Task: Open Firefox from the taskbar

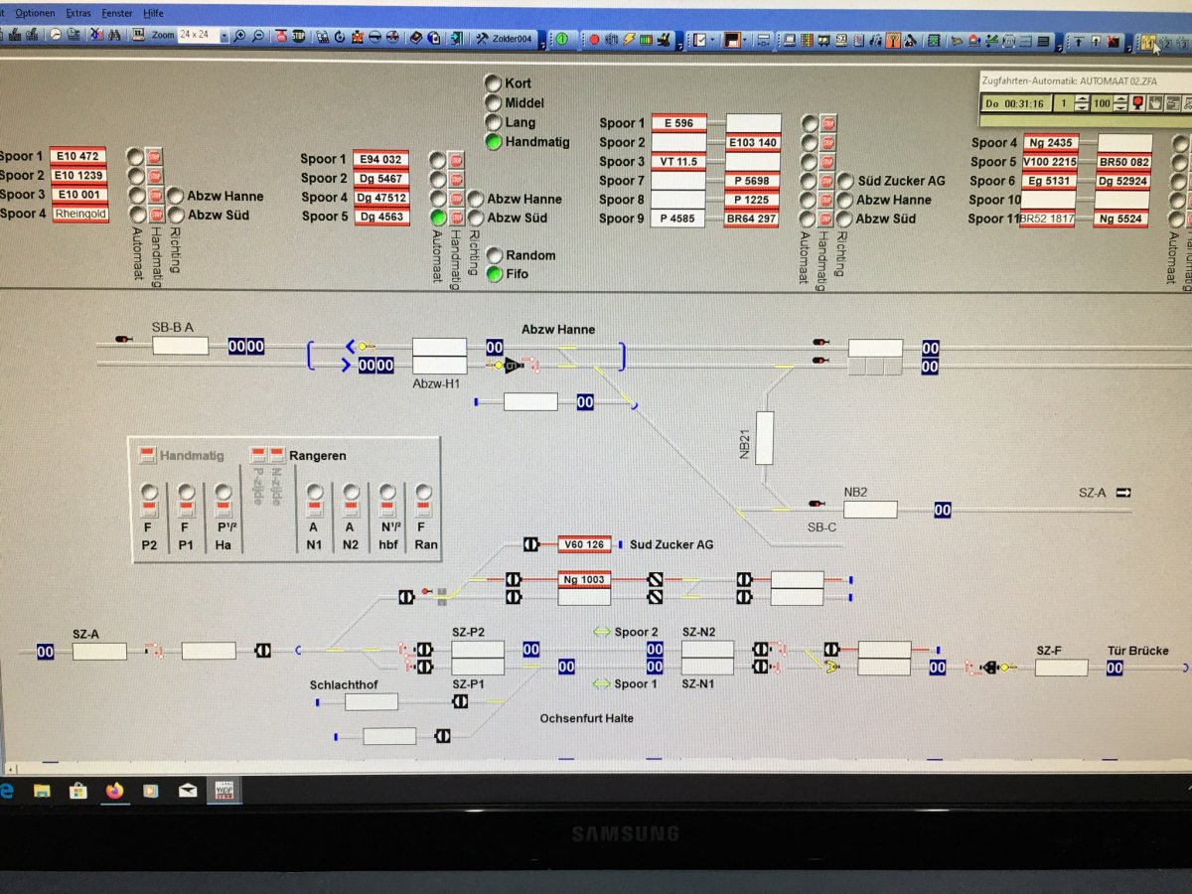Action: [115, 792]
